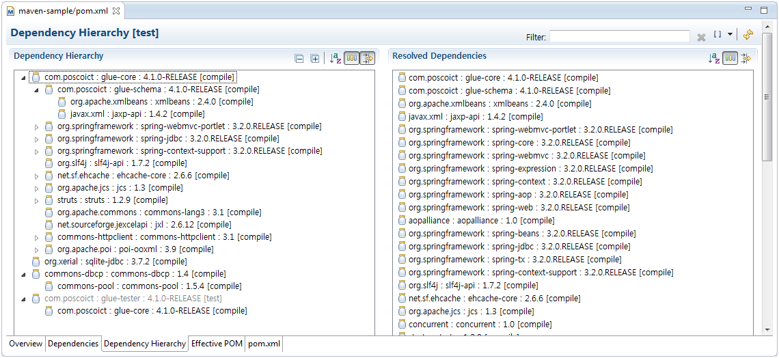This screenshot has height=358, width=779.
Task: Click jar icon of spring-core in Resolved Dependencies
Action: [402, 143]
